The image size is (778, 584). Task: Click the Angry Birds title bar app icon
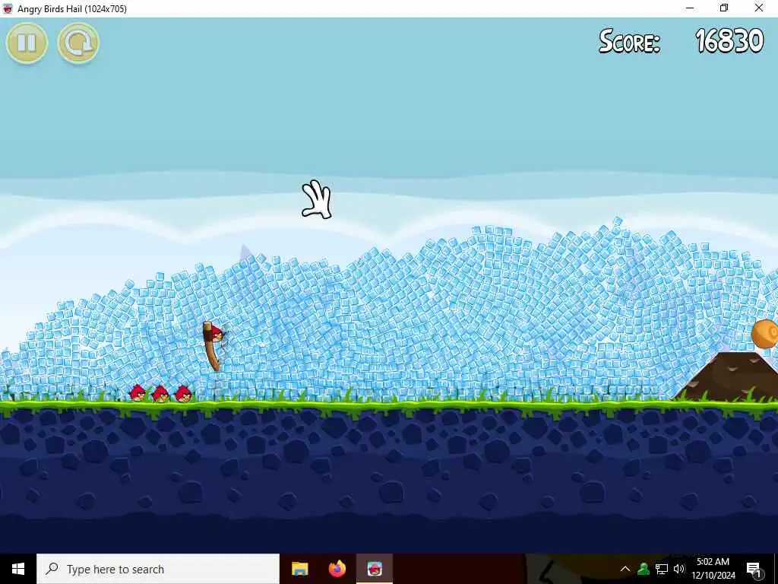coord(8,8)
